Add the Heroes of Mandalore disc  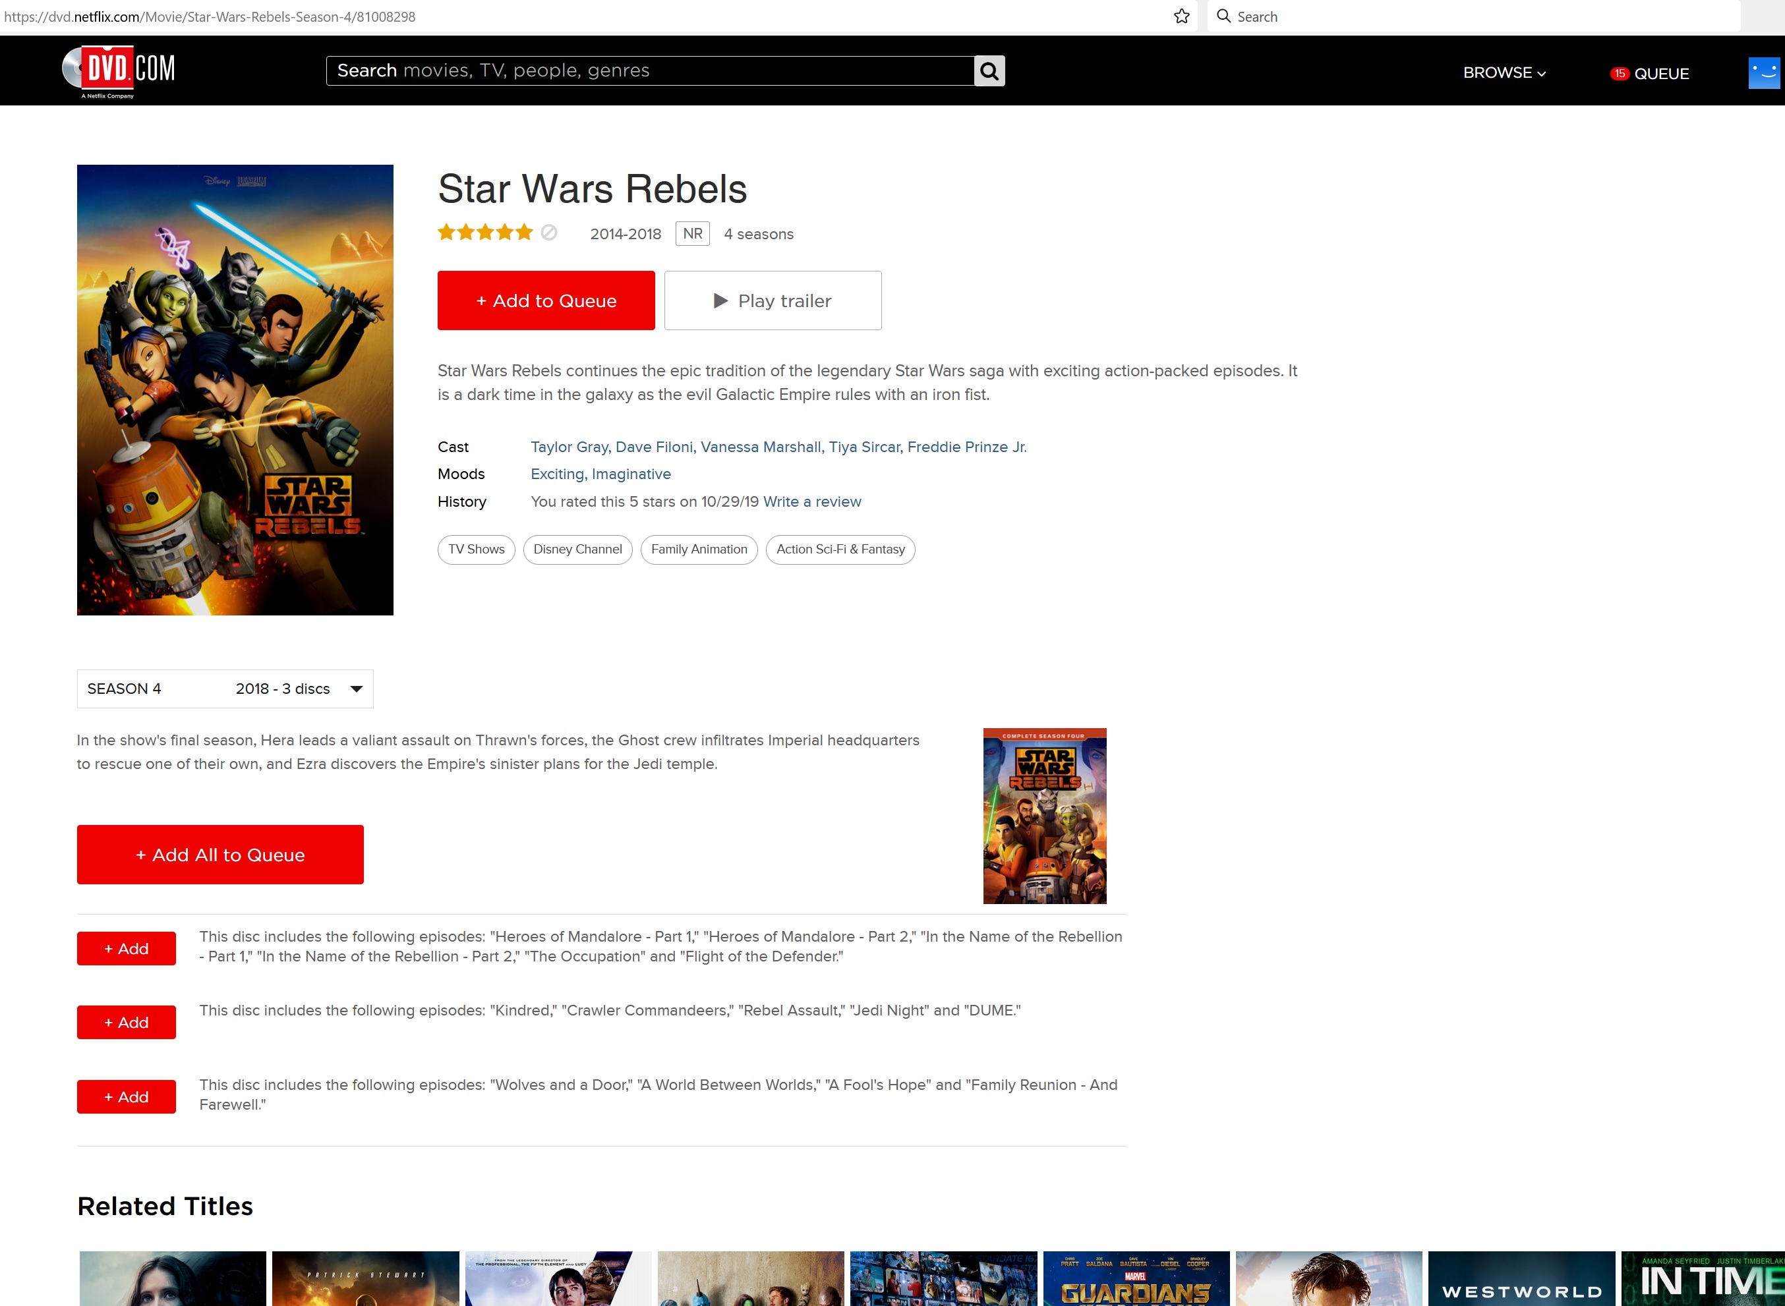(126, 949)
